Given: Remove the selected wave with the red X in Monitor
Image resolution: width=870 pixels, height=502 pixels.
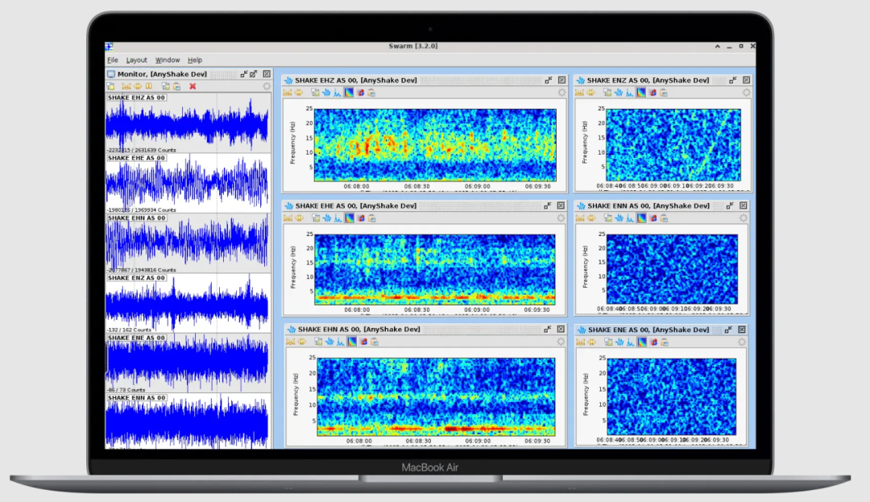Looking at the screenshot, I should (193, 86).
